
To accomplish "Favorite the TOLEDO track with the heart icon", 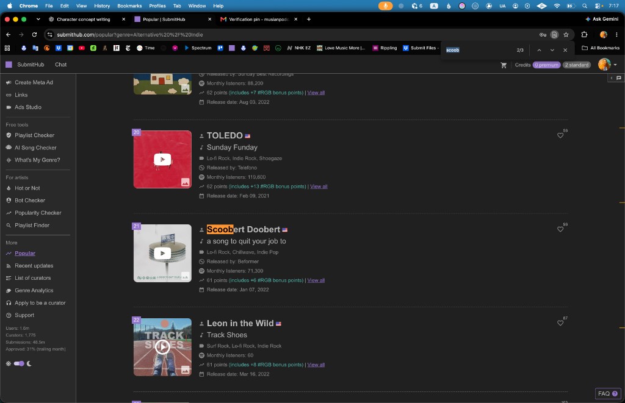I will pos(560,135).
